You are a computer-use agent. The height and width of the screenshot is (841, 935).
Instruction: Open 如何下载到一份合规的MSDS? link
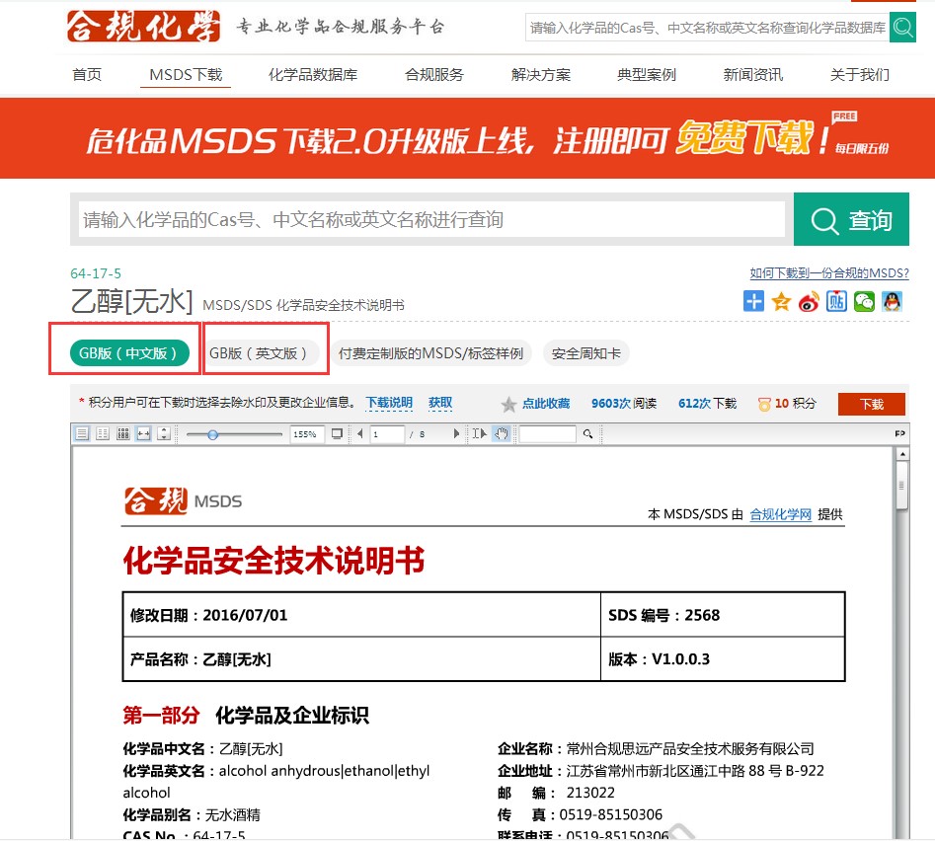point(829,273)
